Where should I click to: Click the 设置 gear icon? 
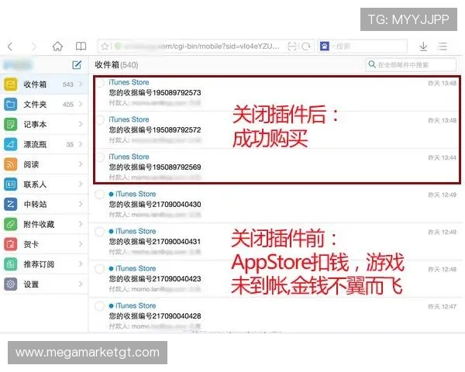[x=11, y=284]
